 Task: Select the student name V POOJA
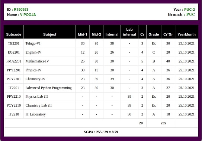coord(28,14)
